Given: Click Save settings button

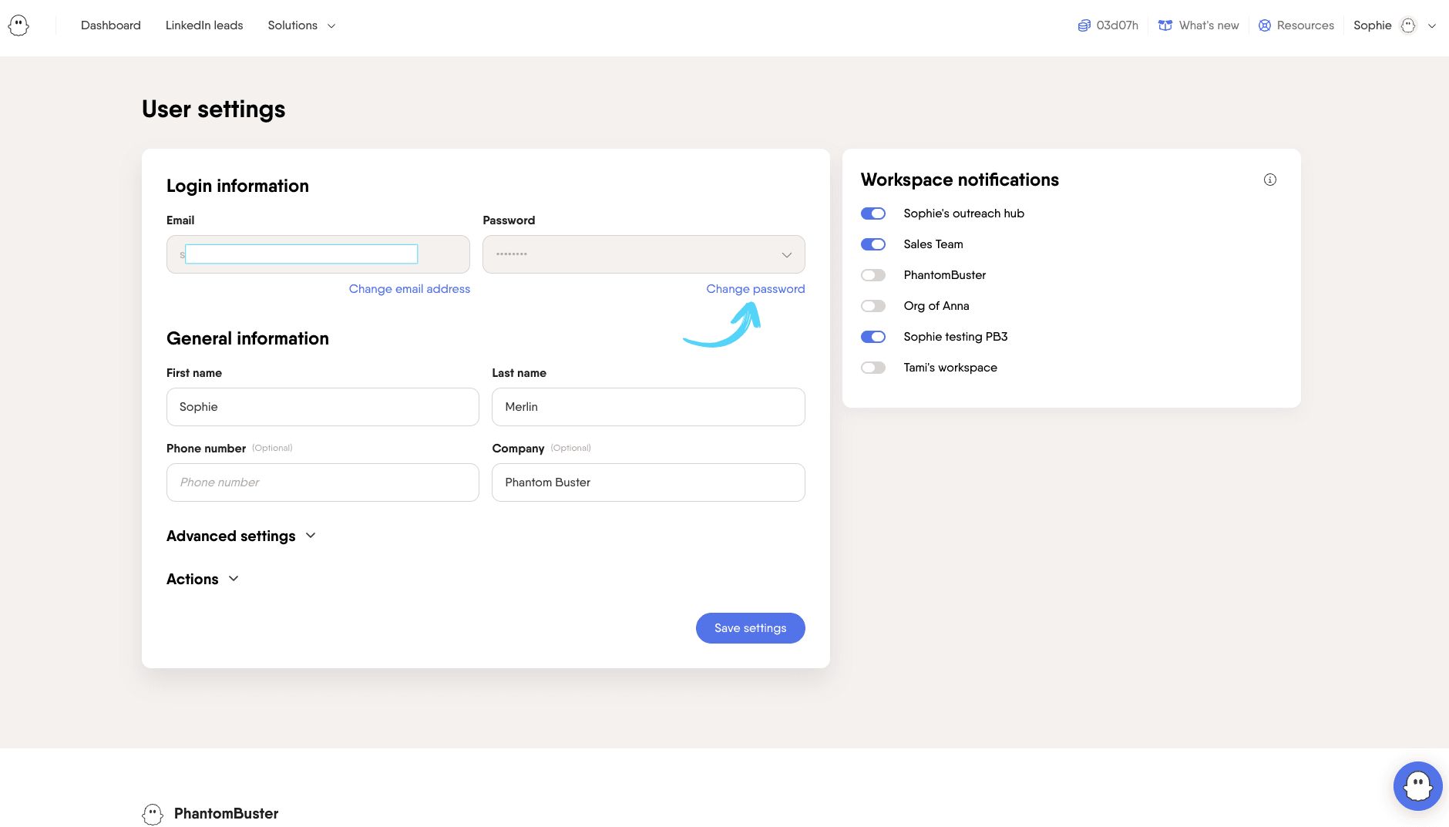Looking at the screenshot, I should 751,628.
